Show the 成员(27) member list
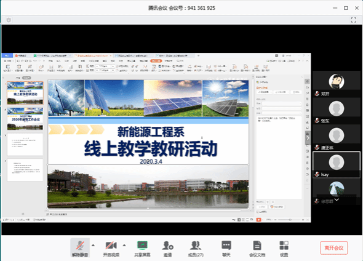363x261 pixels. tap(196, 248)
